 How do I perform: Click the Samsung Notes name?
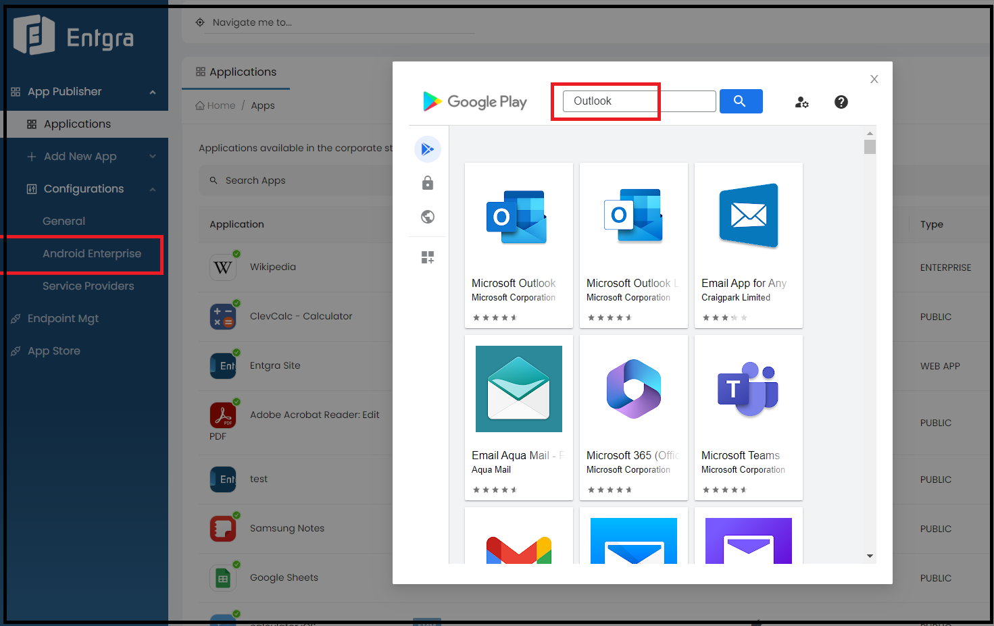[x=287, y=529]
